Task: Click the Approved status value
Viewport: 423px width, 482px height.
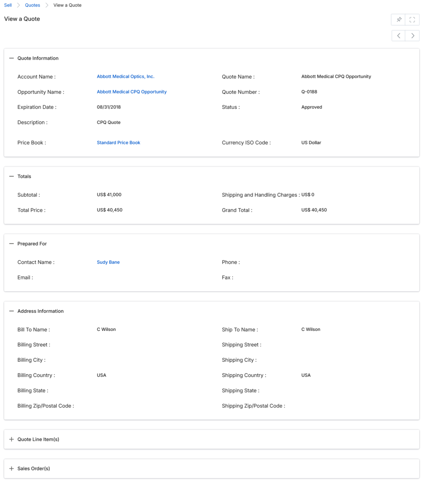Action: (x=312, y=107)
